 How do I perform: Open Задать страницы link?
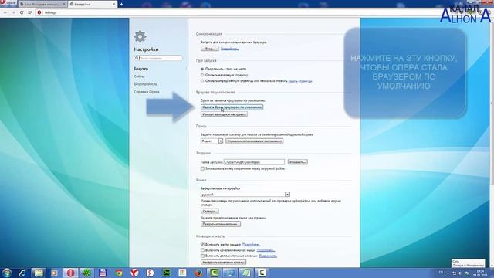(300, 81)
